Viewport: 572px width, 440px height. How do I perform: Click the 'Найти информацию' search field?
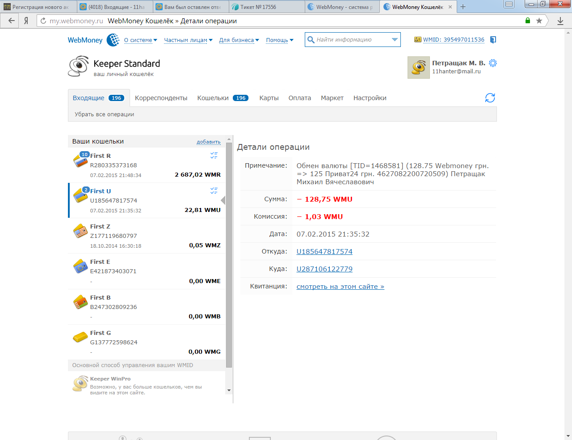point(352,39)
